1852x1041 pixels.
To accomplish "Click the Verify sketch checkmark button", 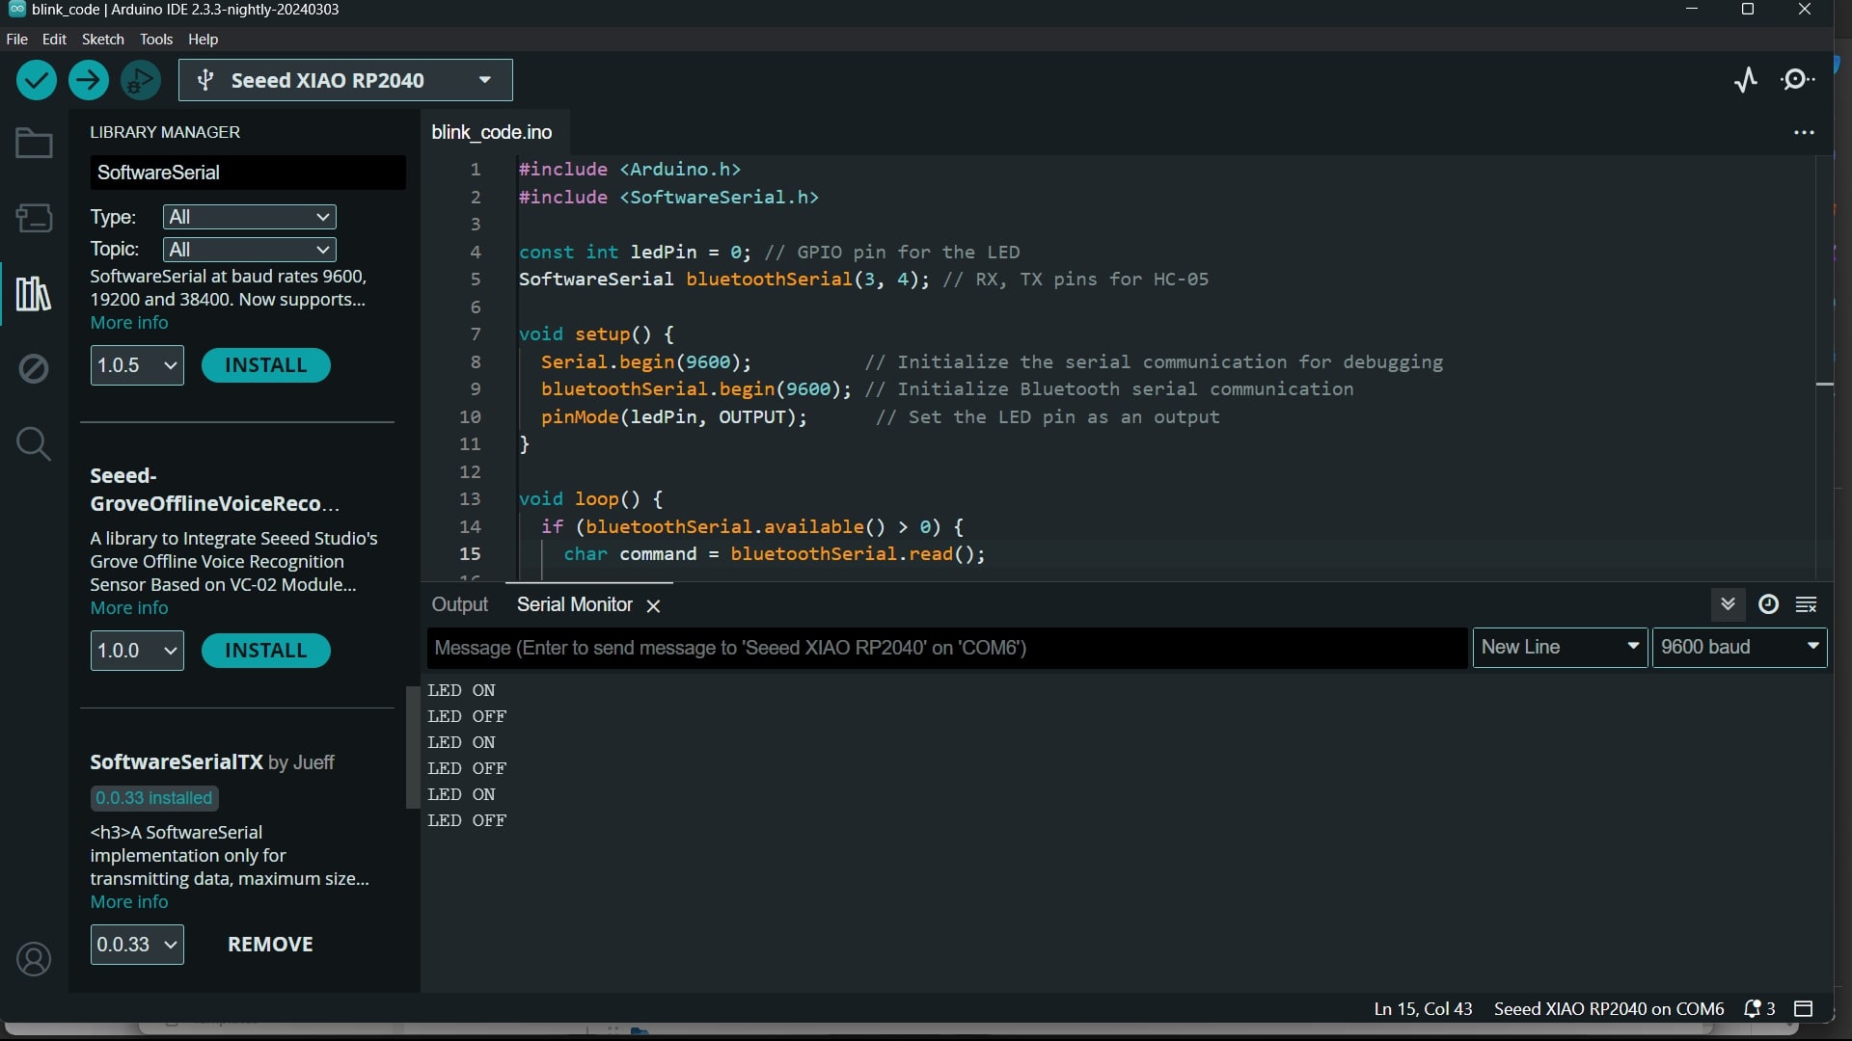I will coord(37,80).
